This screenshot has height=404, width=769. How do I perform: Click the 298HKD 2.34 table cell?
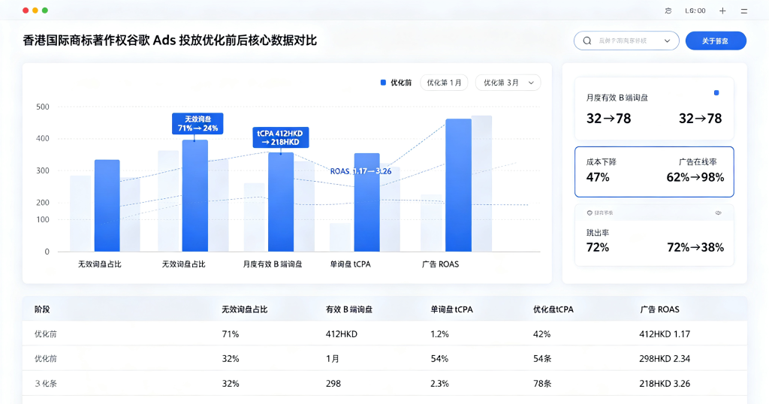coord(665,359)
